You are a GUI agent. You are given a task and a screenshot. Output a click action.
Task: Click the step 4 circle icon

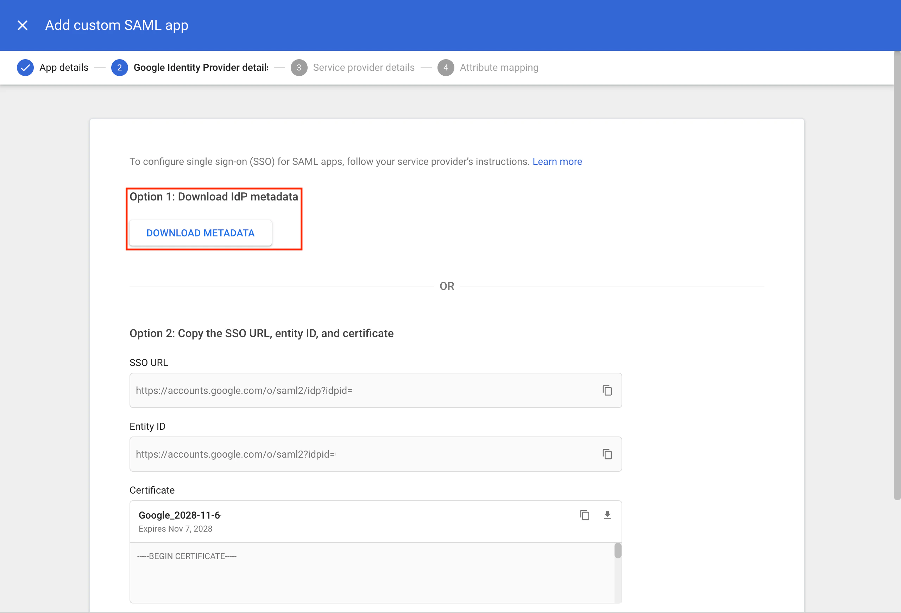click(x=446, y=68)
